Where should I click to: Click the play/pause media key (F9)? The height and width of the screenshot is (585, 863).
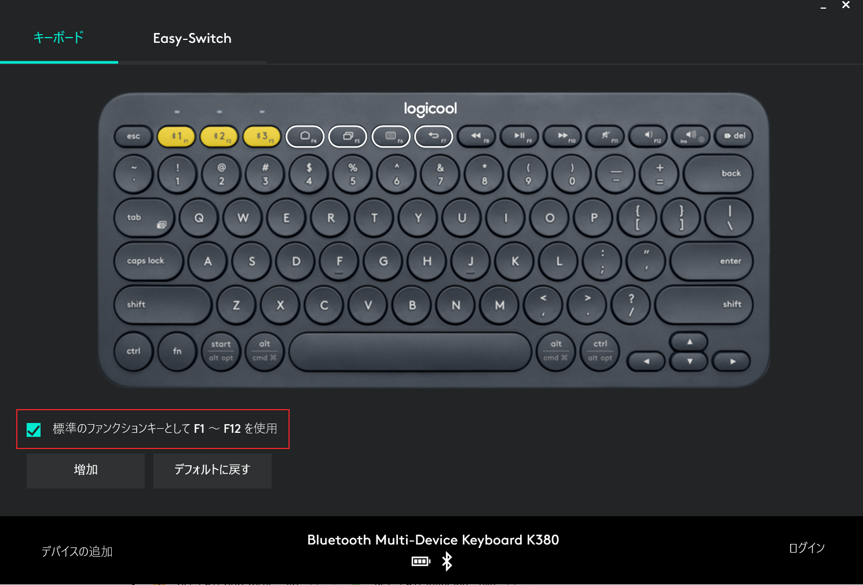[520, 137]
